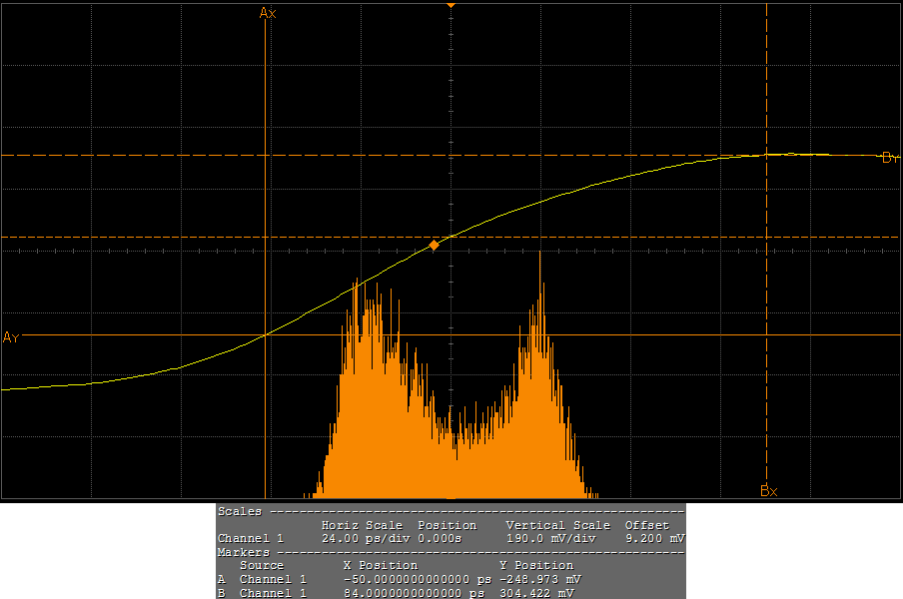
Task: Click the Ax marker label
Action: click(268, 13)
